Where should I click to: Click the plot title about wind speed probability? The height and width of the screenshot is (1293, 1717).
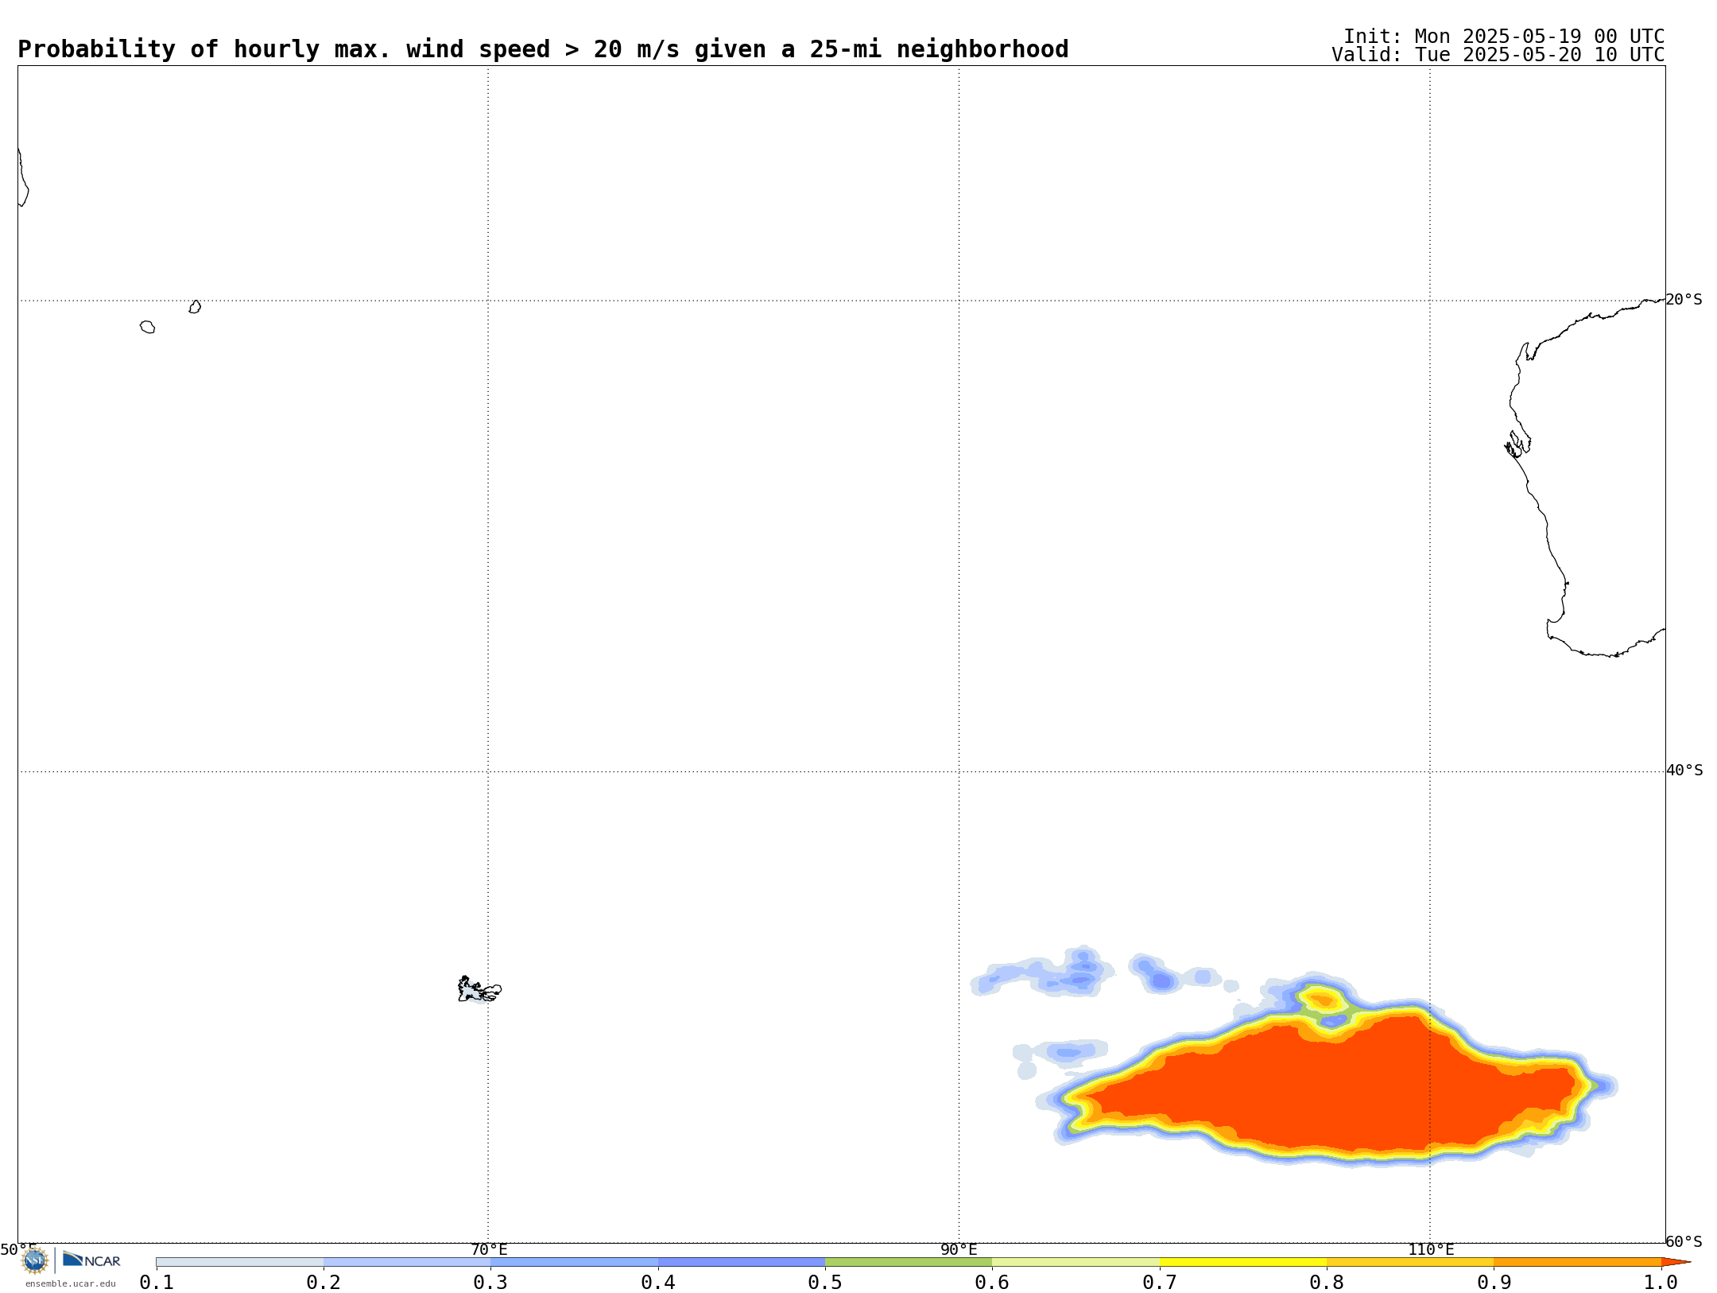pyautogui.click(x=543, y=49)
